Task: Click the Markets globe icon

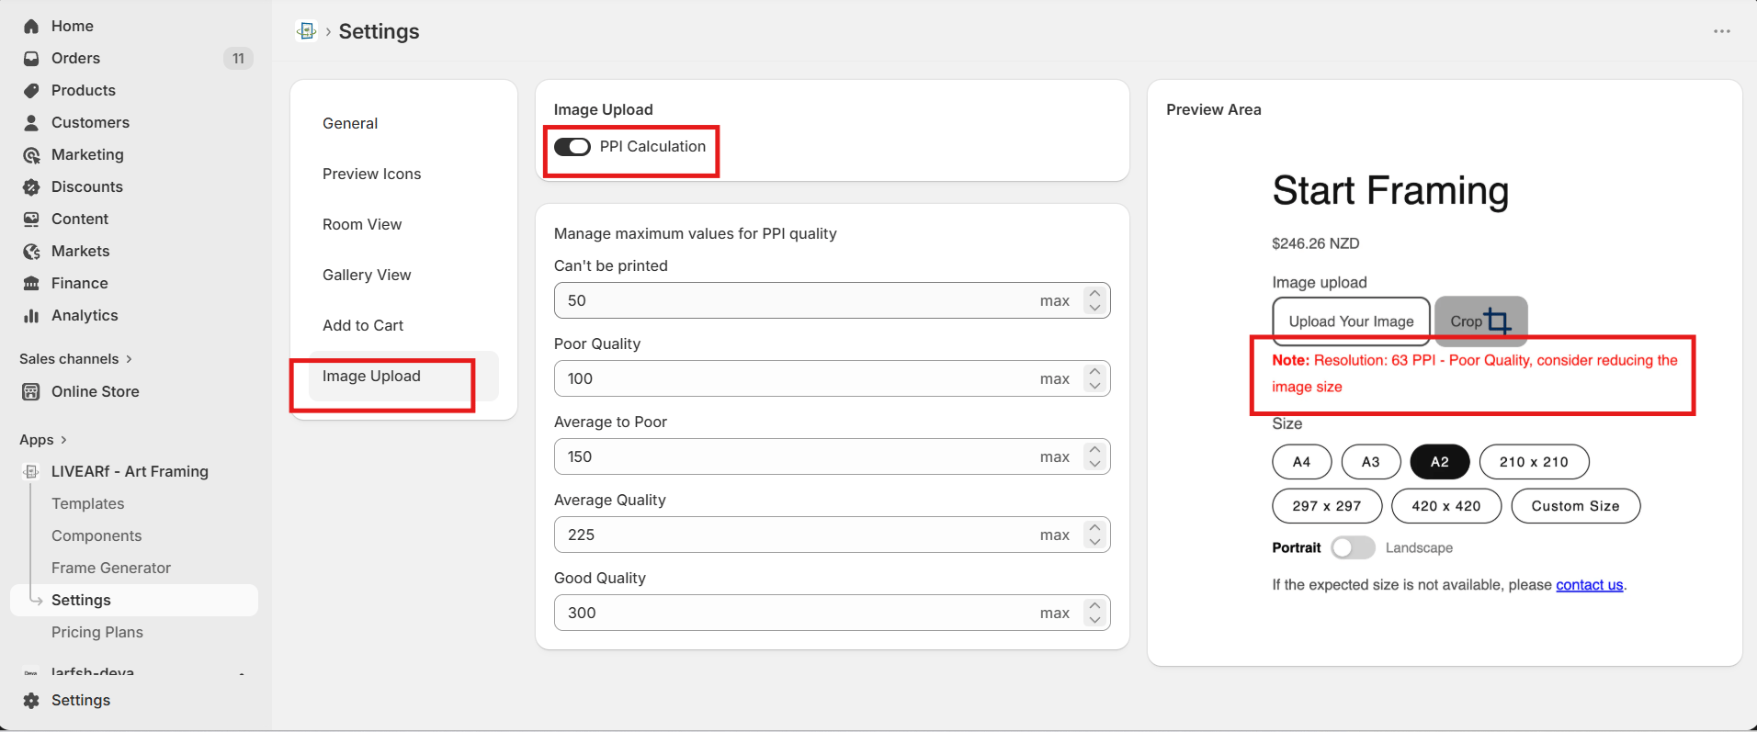Action: coord(31,252)
